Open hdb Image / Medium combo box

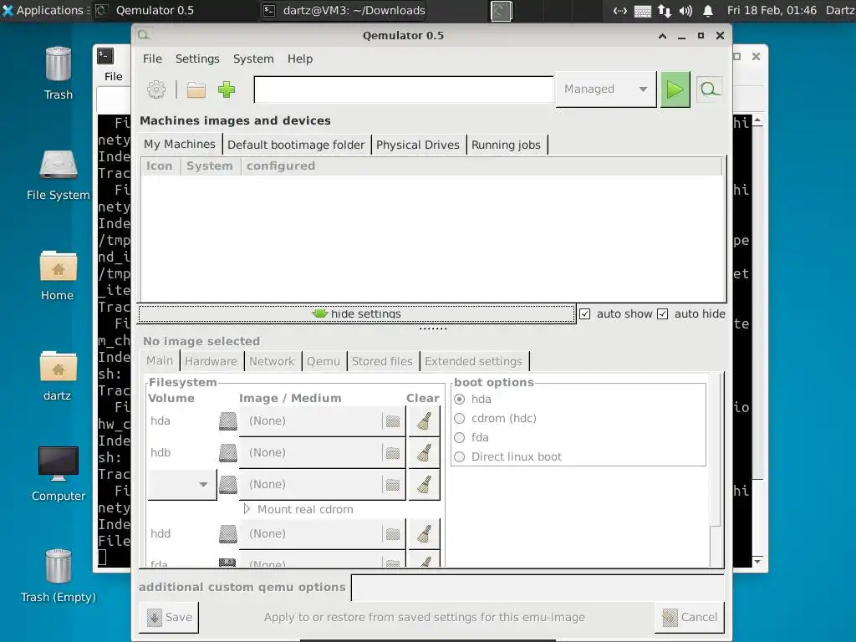pyautogui.click(x=322, y=452)
